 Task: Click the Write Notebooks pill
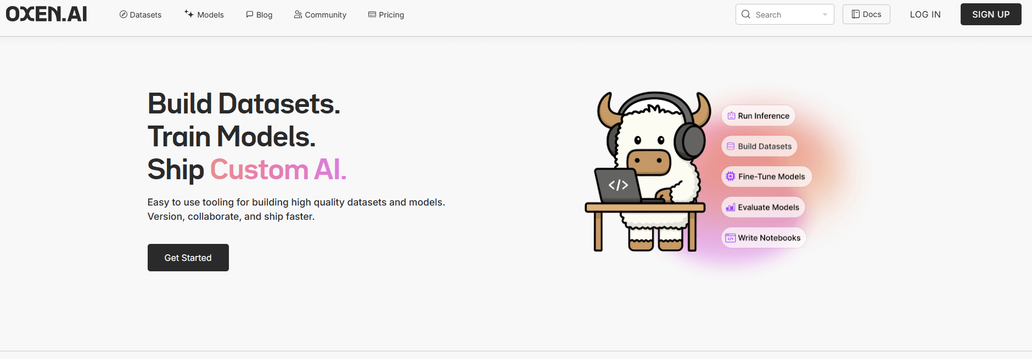pos(764,238)
